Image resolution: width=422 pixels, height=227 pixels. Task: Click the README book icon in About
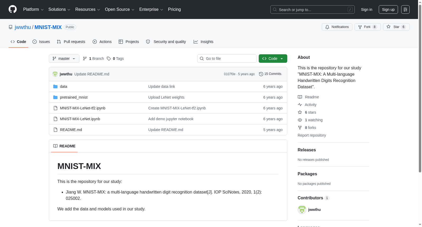point(300,97)
